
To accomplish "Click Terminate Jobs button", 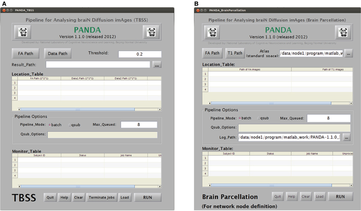I will [101, 197].
